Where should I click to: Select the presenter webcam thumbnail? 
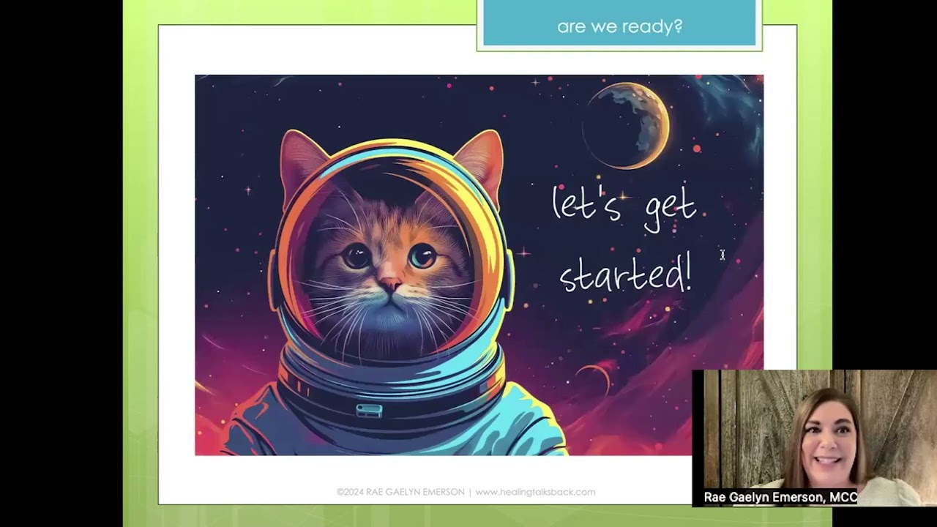tap(814, 438)
